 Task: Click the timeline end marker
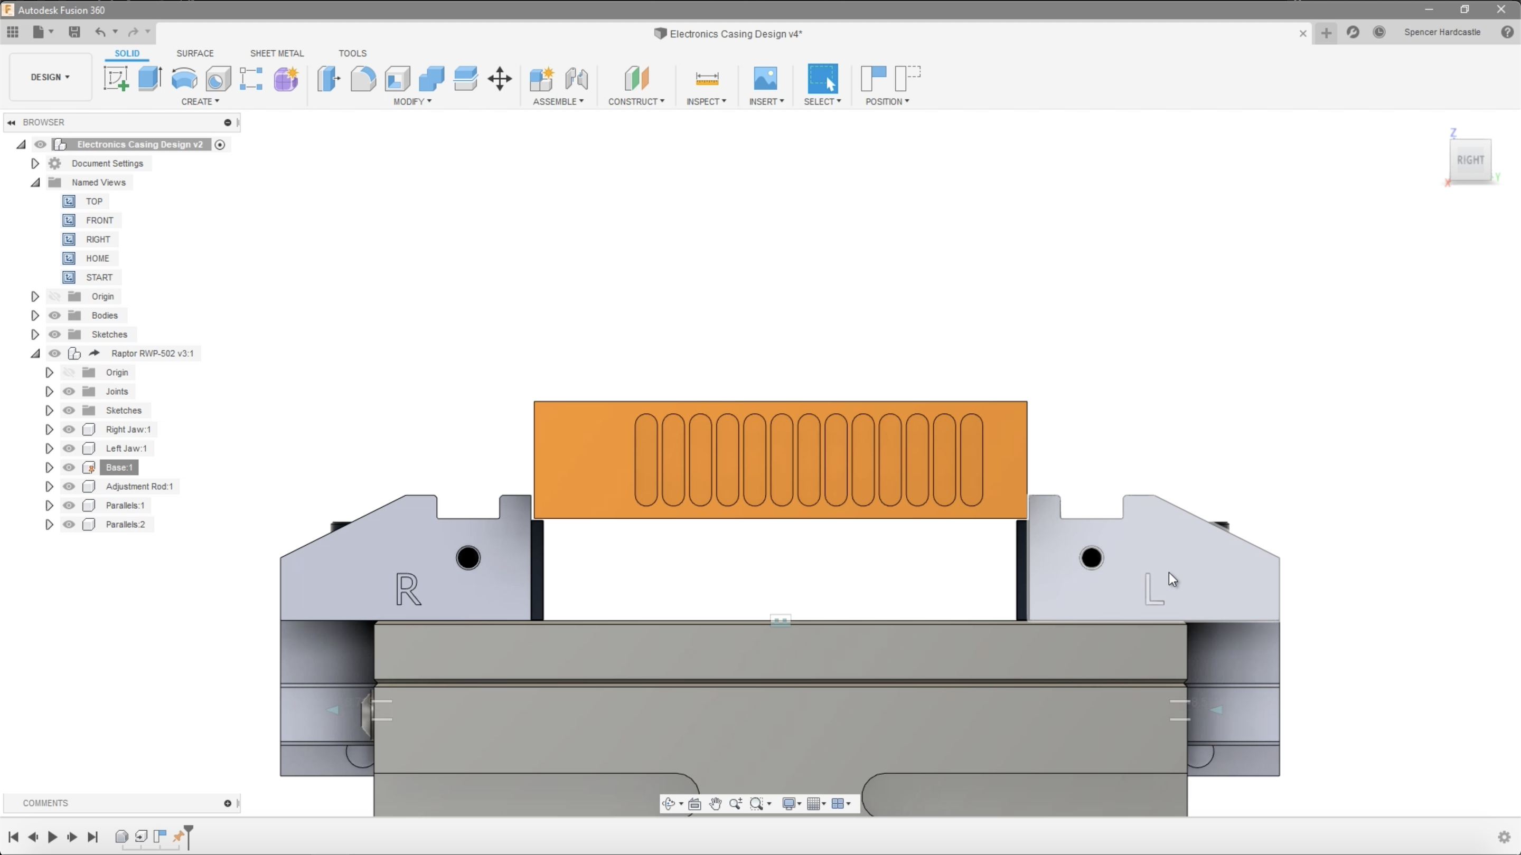(189, 835)
